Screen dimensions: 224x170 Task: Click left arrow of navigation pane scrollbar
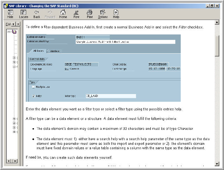(x=9, y=161)
